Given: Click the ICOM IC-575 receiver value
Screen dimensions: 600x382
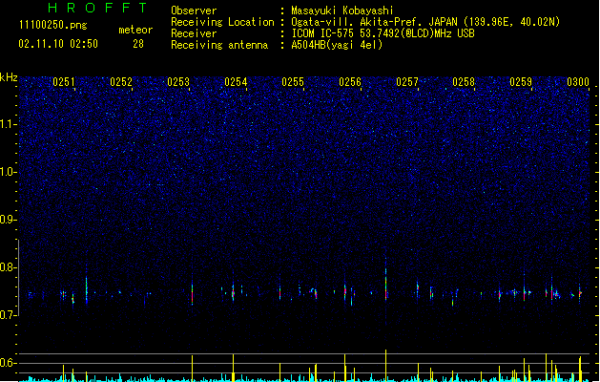Looking at the screenshot, I should (383, 33).
